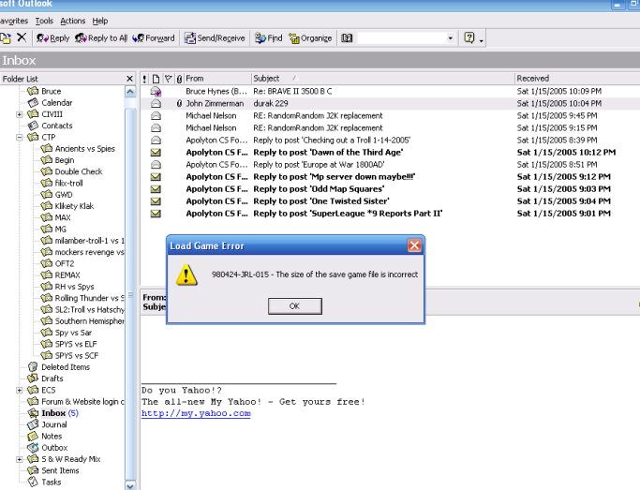This screenshot has height=490, width=640.
Task: Expand the CIVIII folder
Action: 20,114
